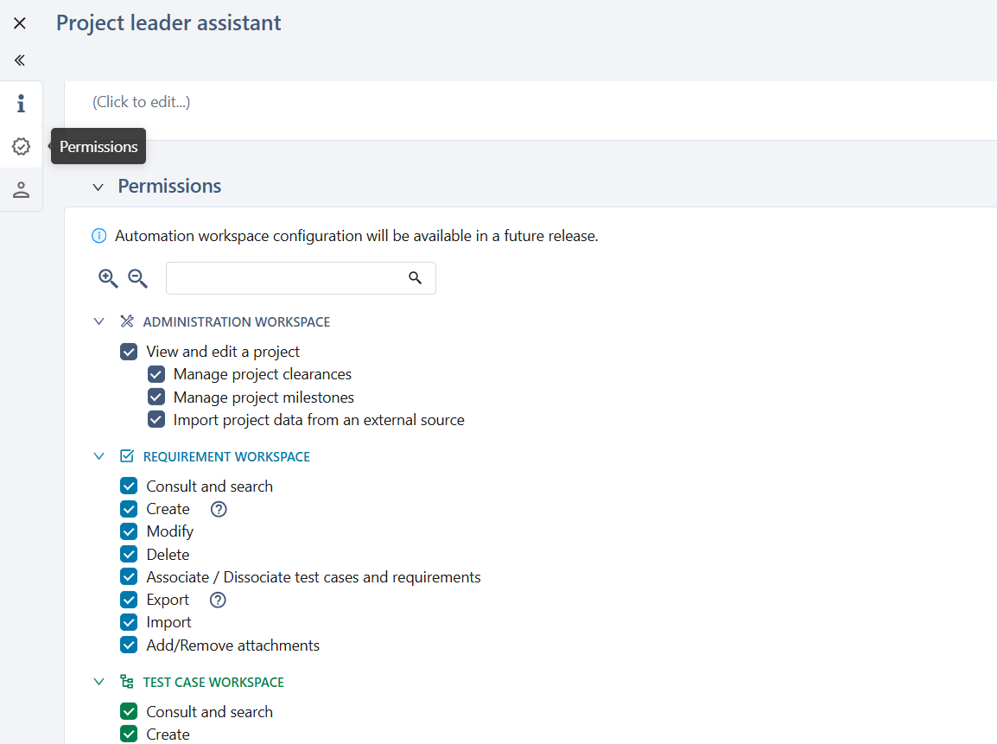997x744 pixels.
Task: Collapse the Test Case Workspace group
Action: coord(98,681)
